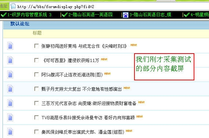Click the forum URL address field
The width and height of the screenshot is (209, 138).
[109, 6]
